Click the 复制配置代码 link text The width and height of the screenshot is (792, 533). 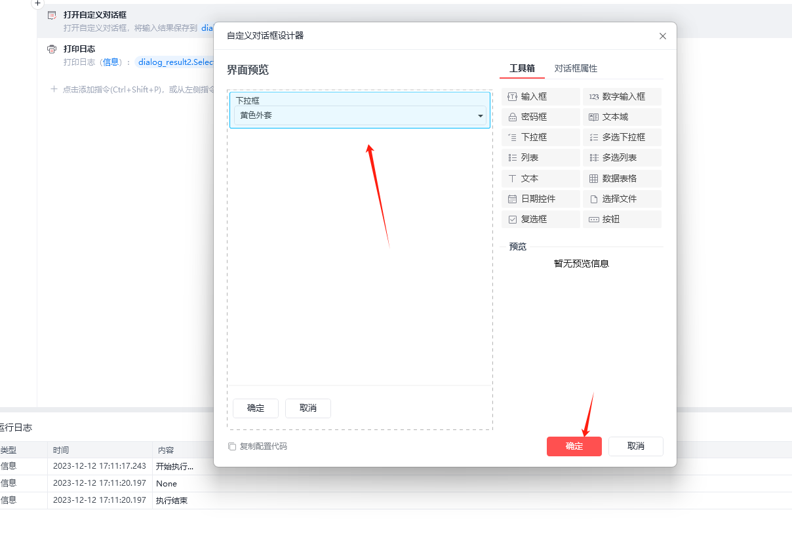[x=264, y=446]
